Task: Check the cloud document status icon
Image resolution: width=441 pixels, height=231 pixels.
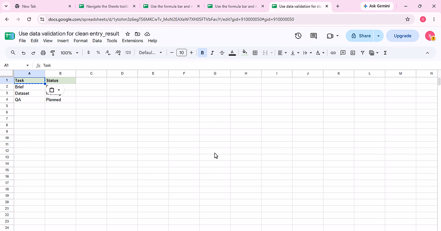Action: pyautogui.click(x=147, y=34)
